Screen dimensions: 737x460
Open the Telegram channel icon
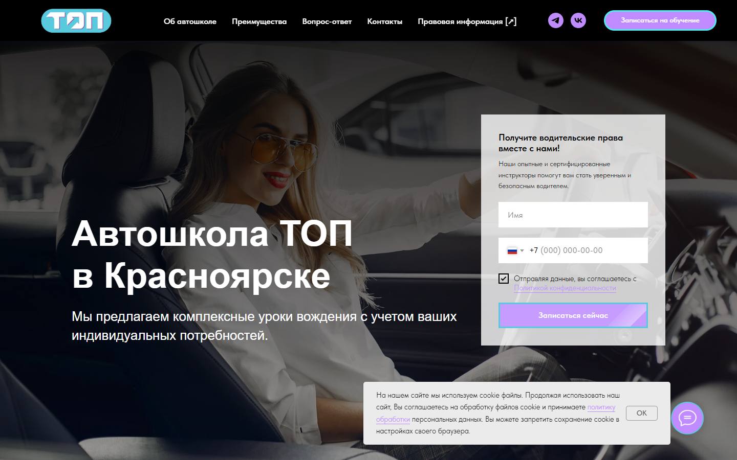point(556,20)
